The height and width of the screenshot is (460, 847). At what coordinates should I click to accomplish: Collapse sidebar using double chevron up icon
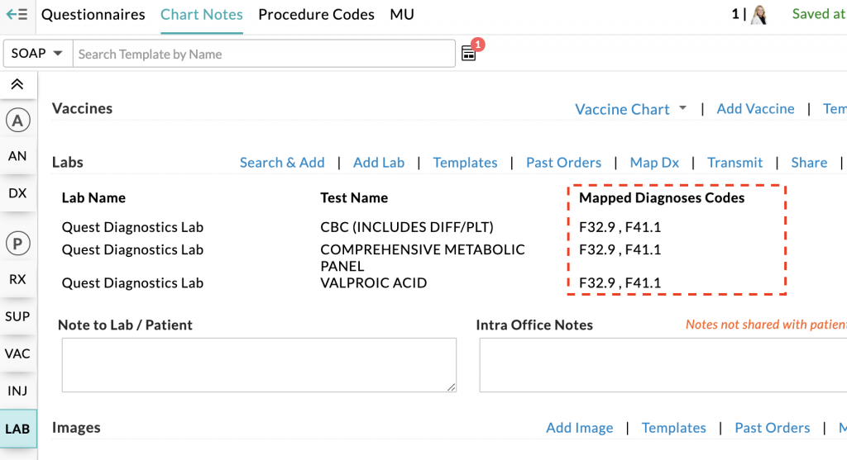click(x=17, y=84)
